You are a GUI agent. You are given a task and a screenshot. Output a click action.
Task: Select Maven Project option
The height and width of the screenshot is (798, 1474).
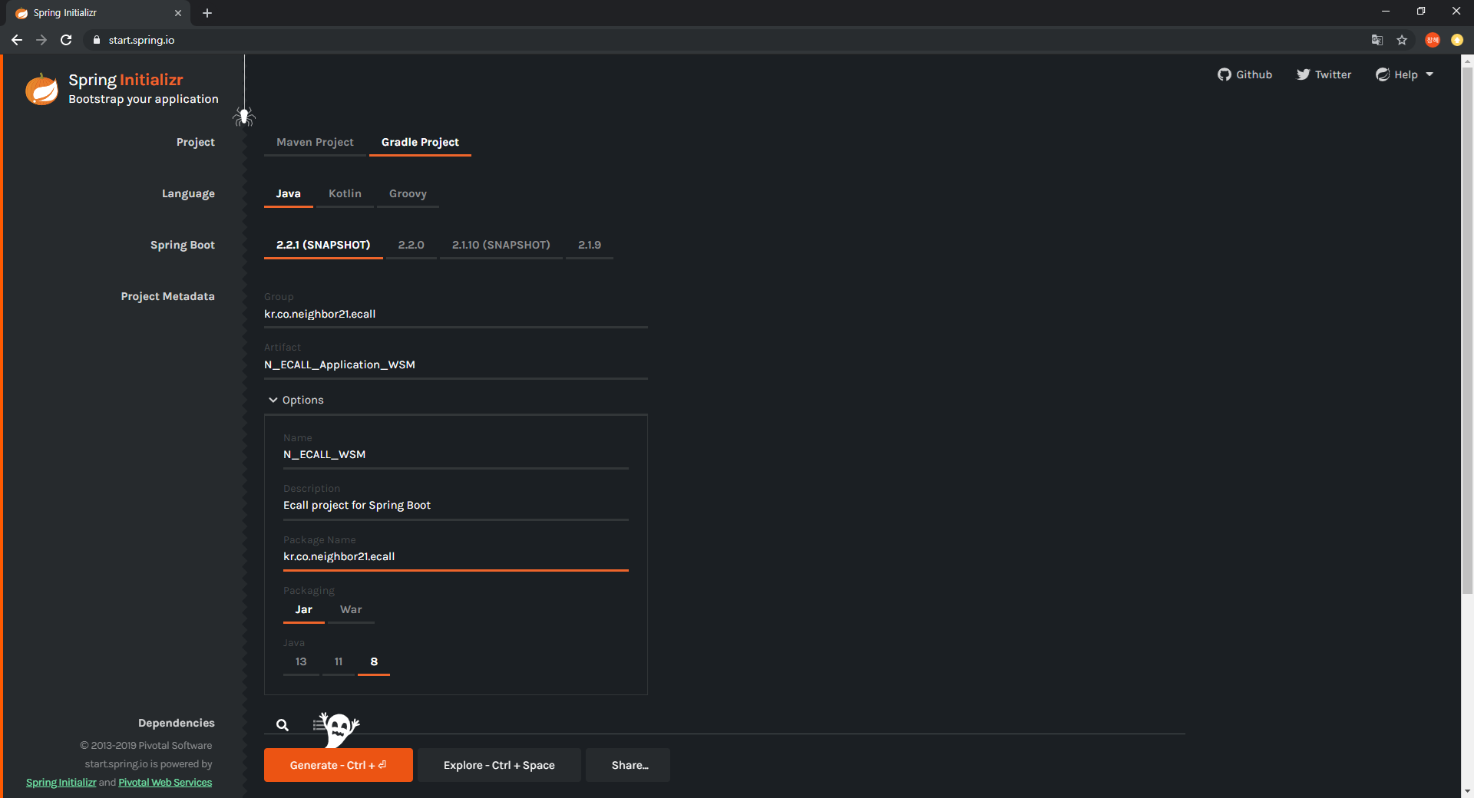315,142
